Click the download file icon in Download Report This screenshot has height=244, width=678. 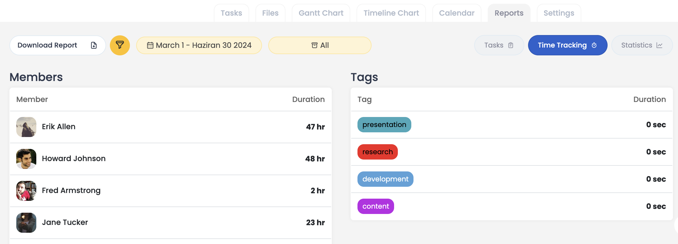click(x=94, y=45)
